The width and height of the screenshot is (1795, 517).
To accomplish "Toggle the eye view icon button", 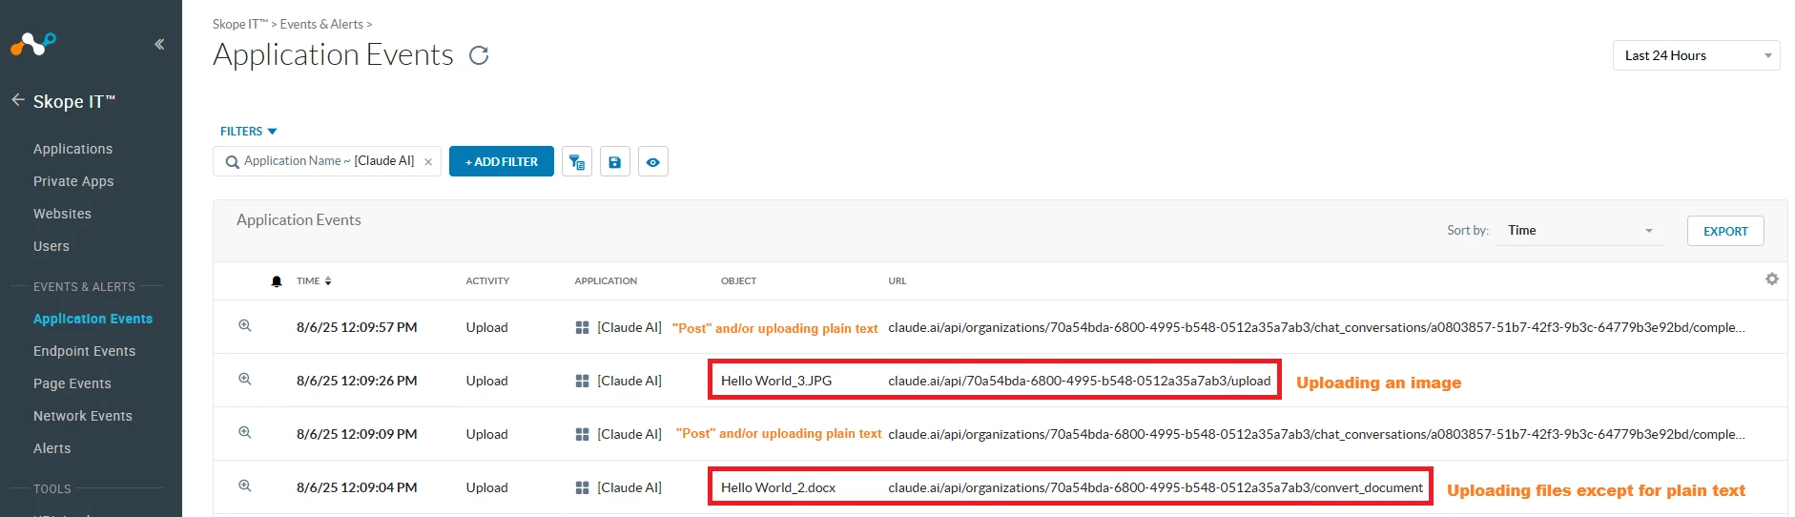I will coord(653,162).
